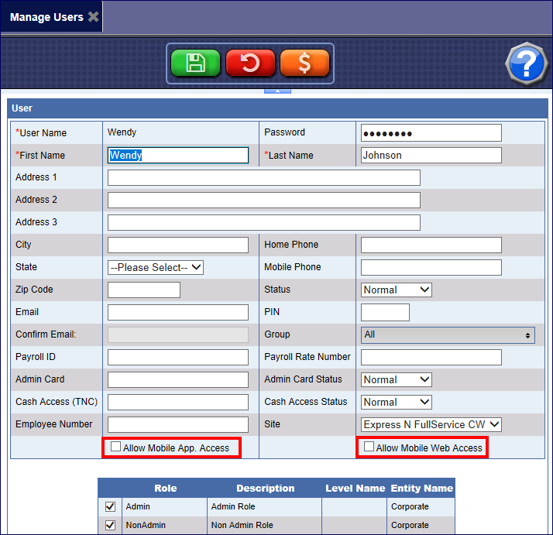
Task: Open the Status dropdown
Action: (397, 290)
